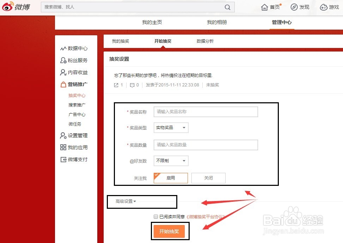Click the 内容收益 person-yen icon
The height and width of the screenshot is (243, 343).
[63, 72]
